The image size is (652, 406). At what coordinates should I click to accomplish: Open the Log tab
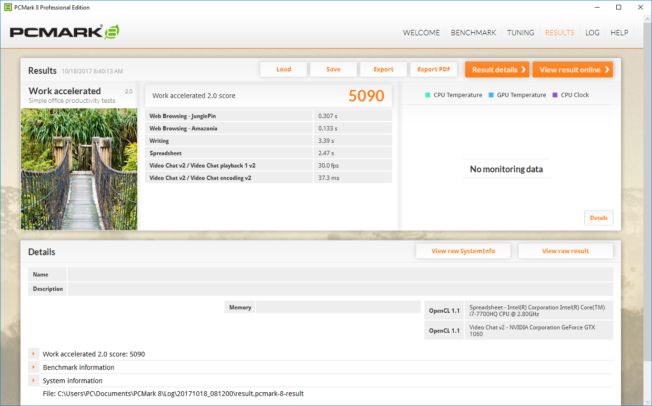pyautogui.click(x=592, y=32)
